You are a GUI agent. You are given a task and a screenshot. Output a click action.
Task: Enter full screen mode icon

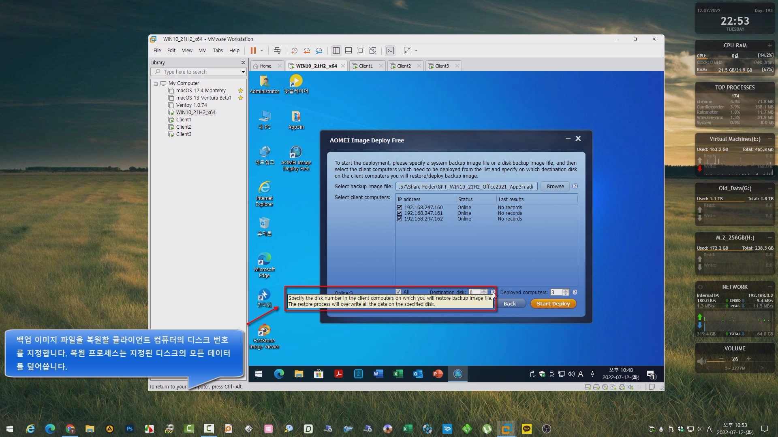pos(361,51)
